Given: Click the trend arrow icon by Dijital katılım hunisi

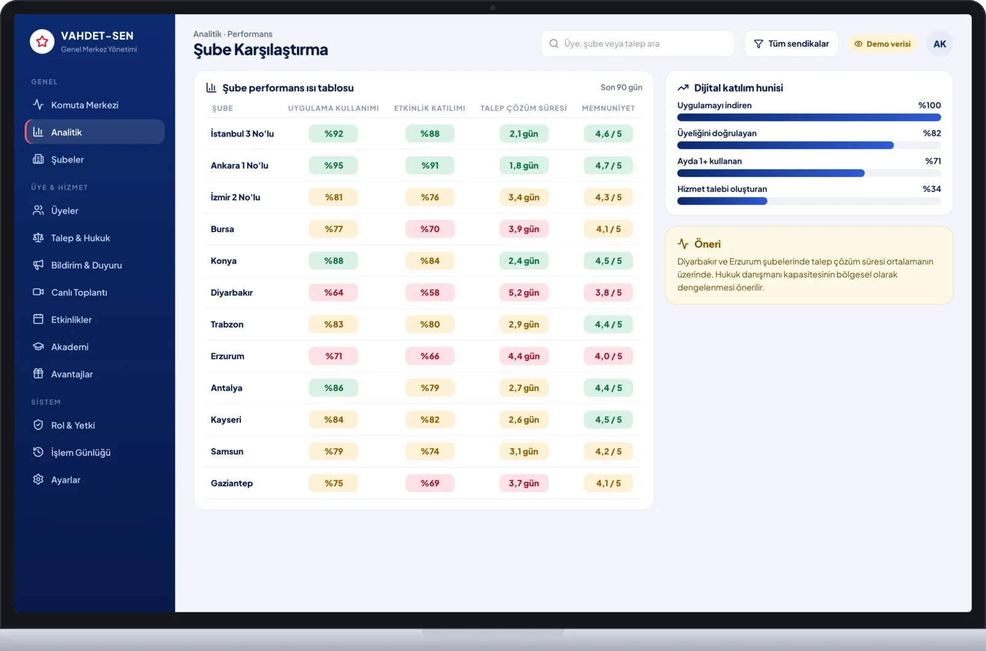Looking at the screenshot, I should tap(683, 87).
